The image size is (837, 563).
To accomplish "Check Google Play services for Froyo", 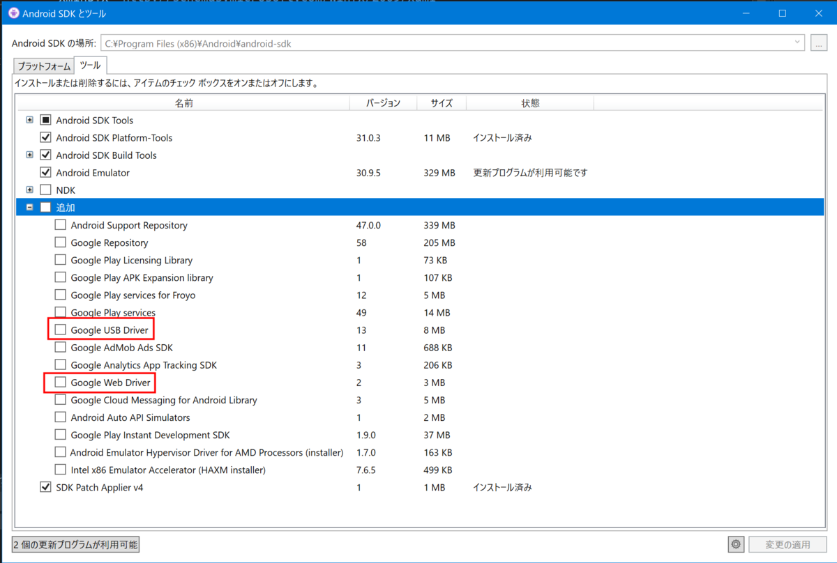I will (x=61, y=295).
